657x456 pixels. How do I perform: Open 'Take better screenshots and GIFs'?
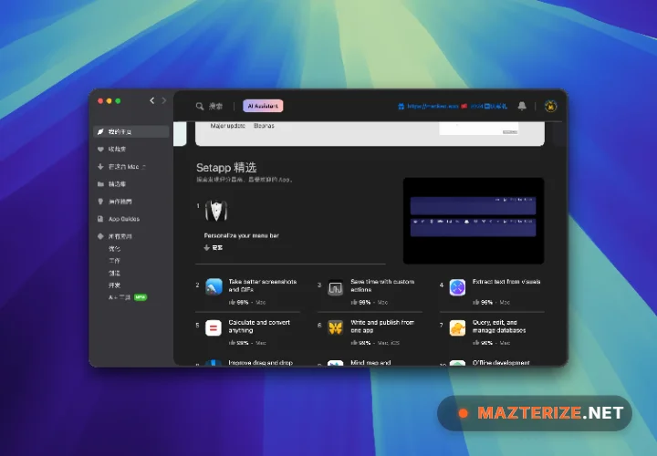coord(262,285)
